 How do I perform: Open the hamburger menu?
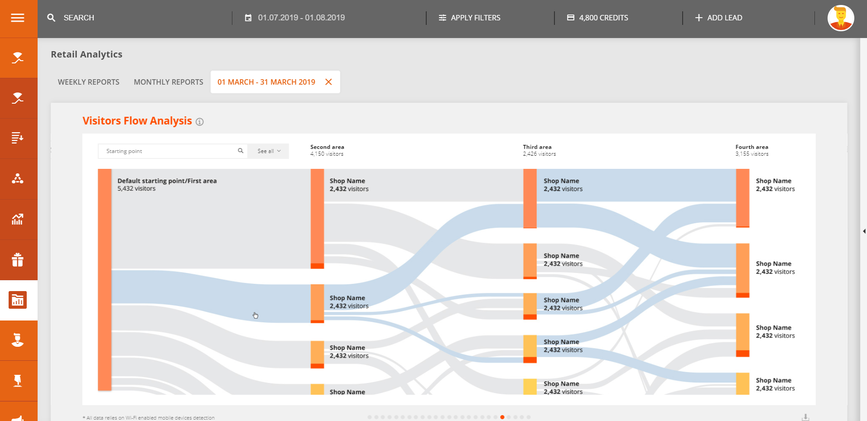tap(18, 18)
